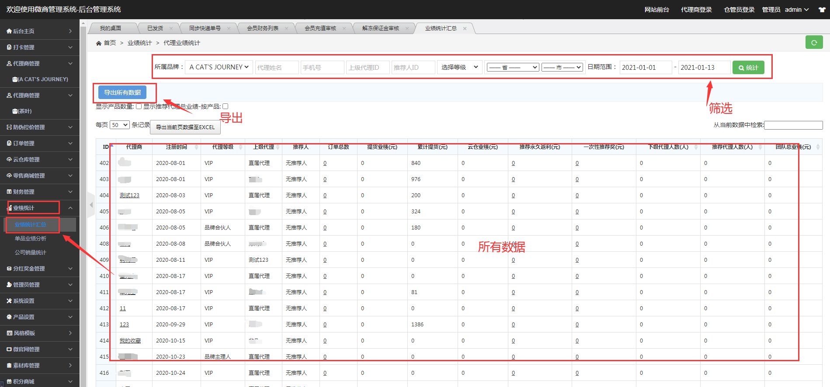Image resolution: width=830 pixels, height=387 pixels.
Task: Click the start date field 2021-01-01
Action: 646,67
